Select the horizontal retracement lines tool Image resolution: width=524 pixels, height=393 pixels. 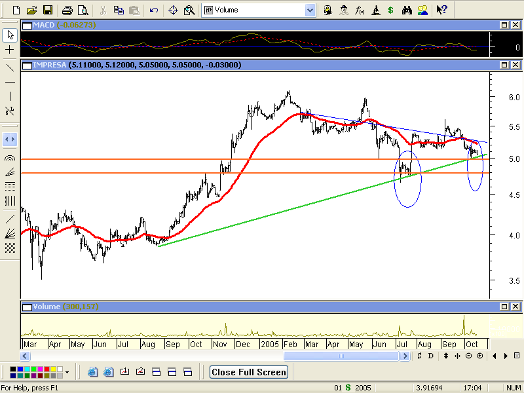tap(10, 186)
